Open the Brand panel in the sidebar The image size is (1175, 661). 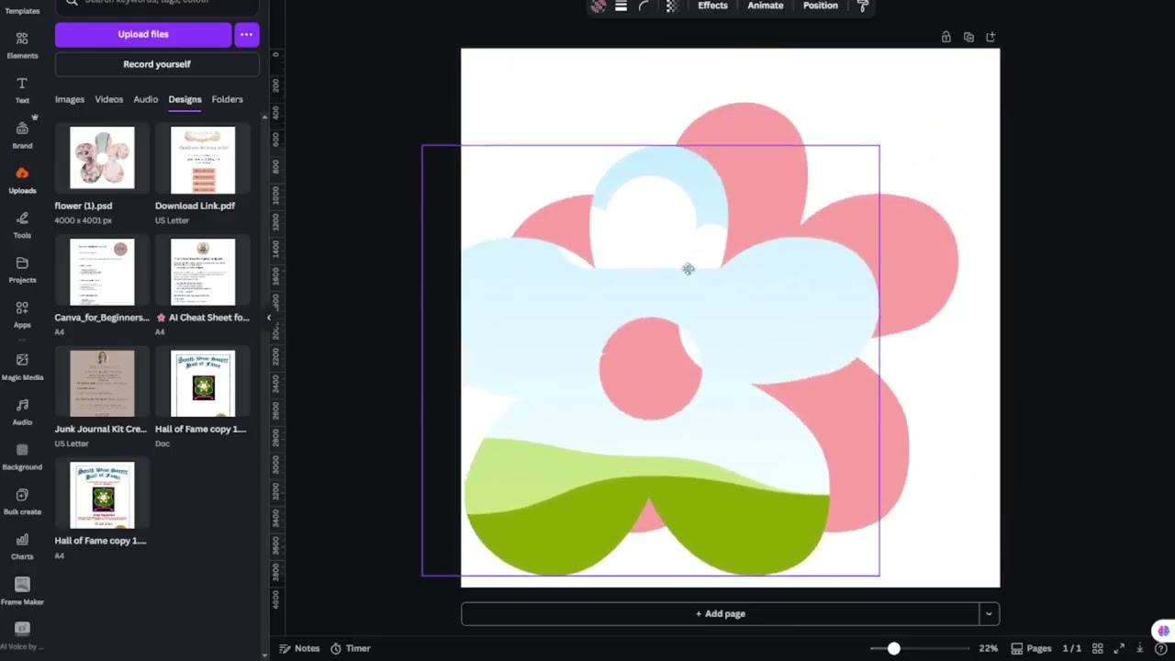click(22, 134)
